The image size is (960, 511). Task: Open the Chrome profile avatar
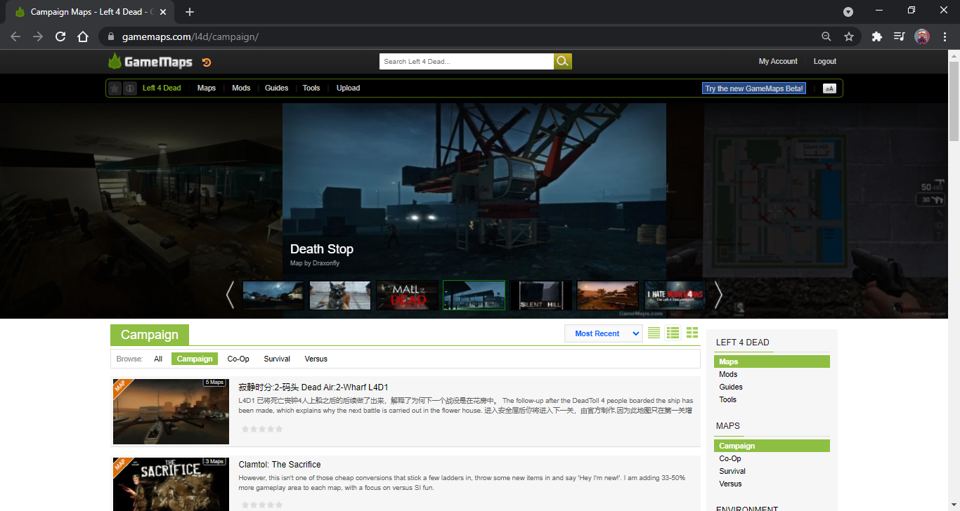click(922, 36)
